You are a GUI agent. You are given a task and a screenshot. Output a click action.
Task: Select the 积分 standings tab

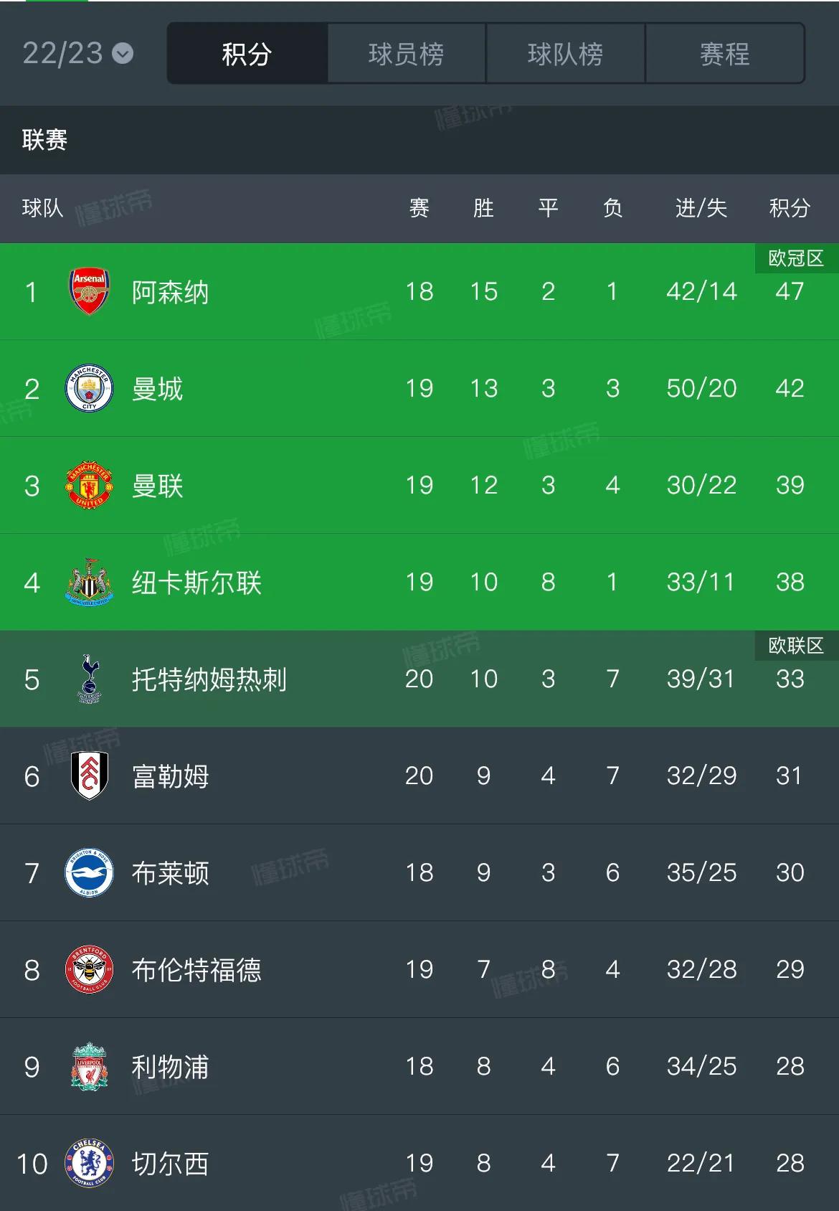click(247, 54)
